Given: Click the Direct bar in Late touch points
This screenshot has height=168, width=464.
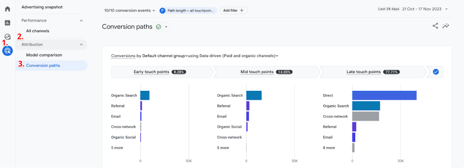Looking at the screenshot, I should 384,95.
